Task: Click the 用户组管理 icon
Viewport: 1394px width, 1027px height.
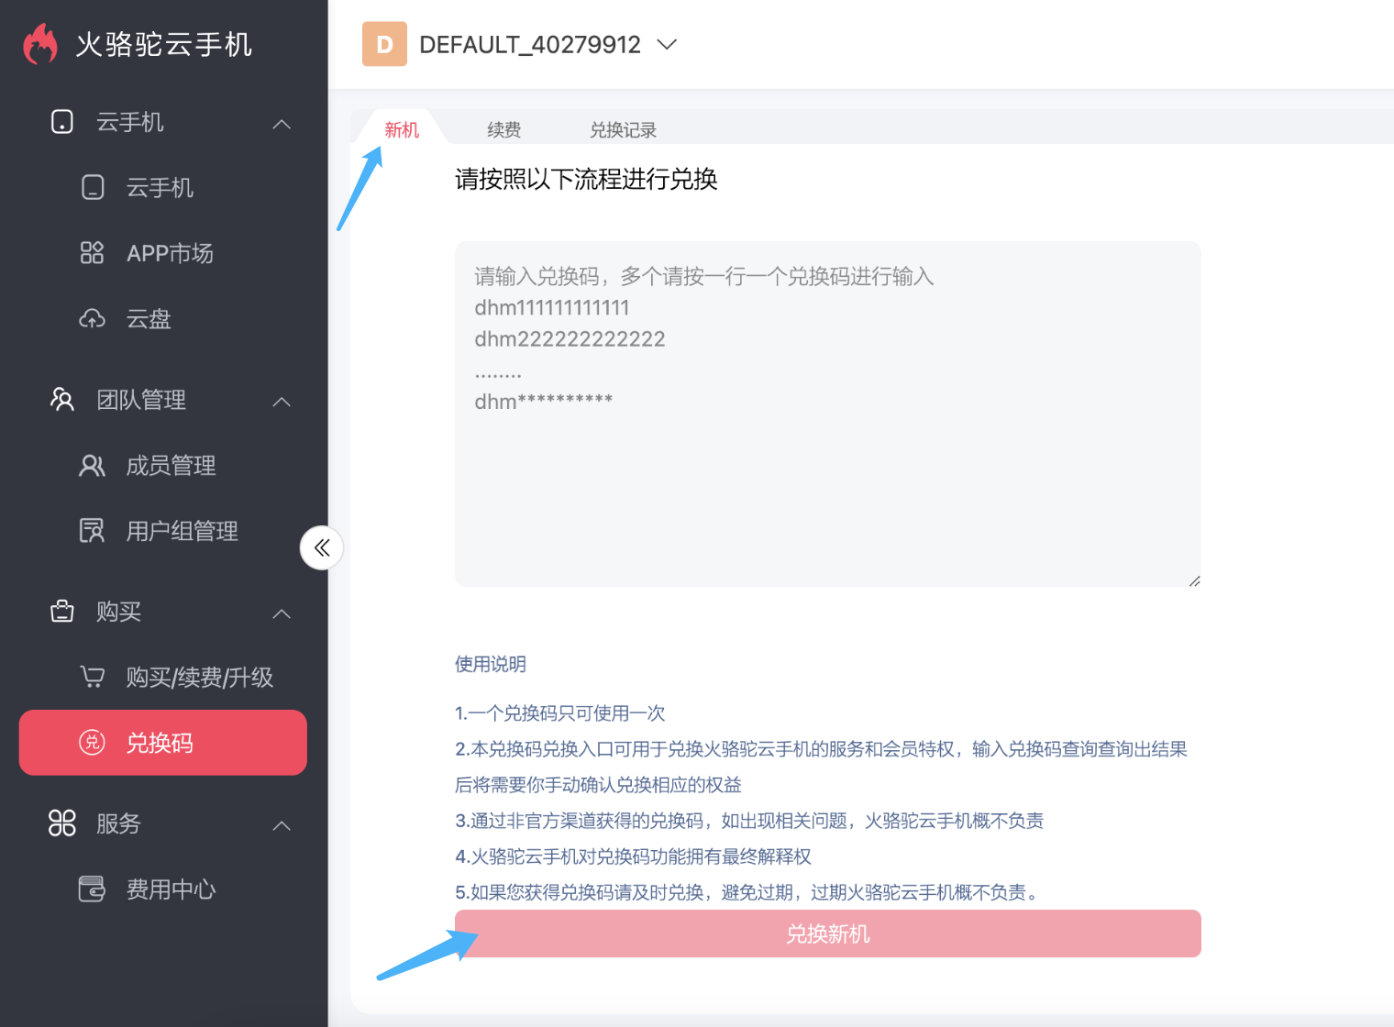Action: (93, 531)
